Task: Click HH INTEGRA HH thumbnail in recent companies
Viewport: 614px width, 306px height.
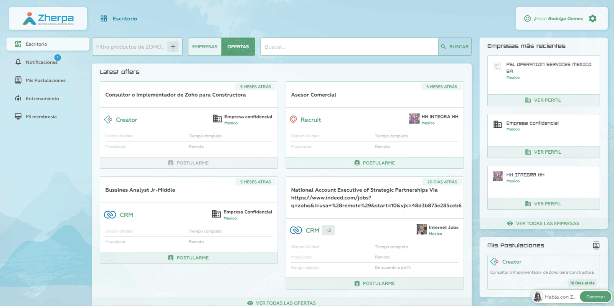Action: coord(498,176)
